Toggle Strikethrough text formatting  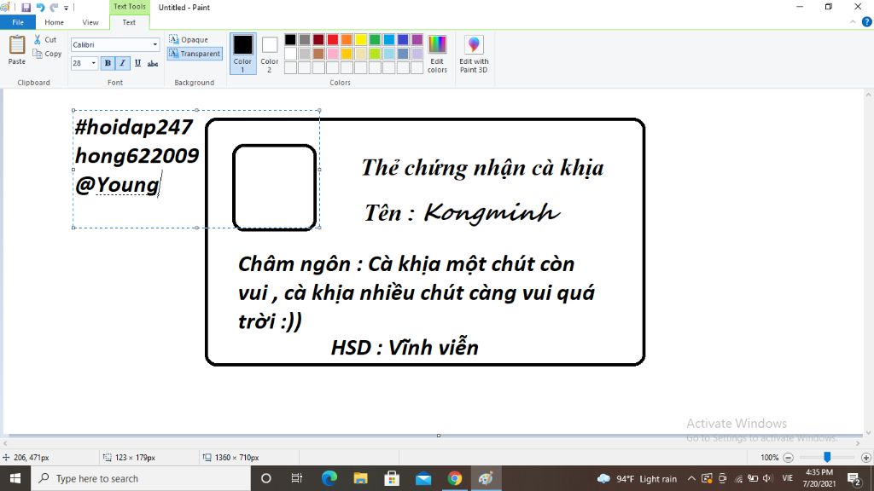pyautogui.click(x=153, y=63)
